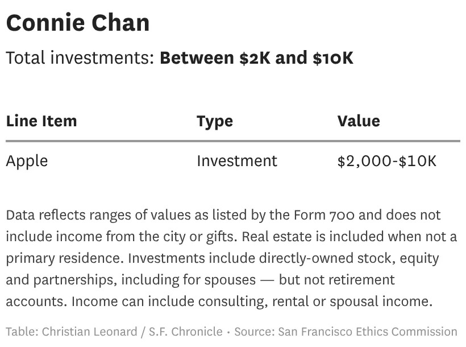Open the S.F. Chronicle credit

pos(186,331)
